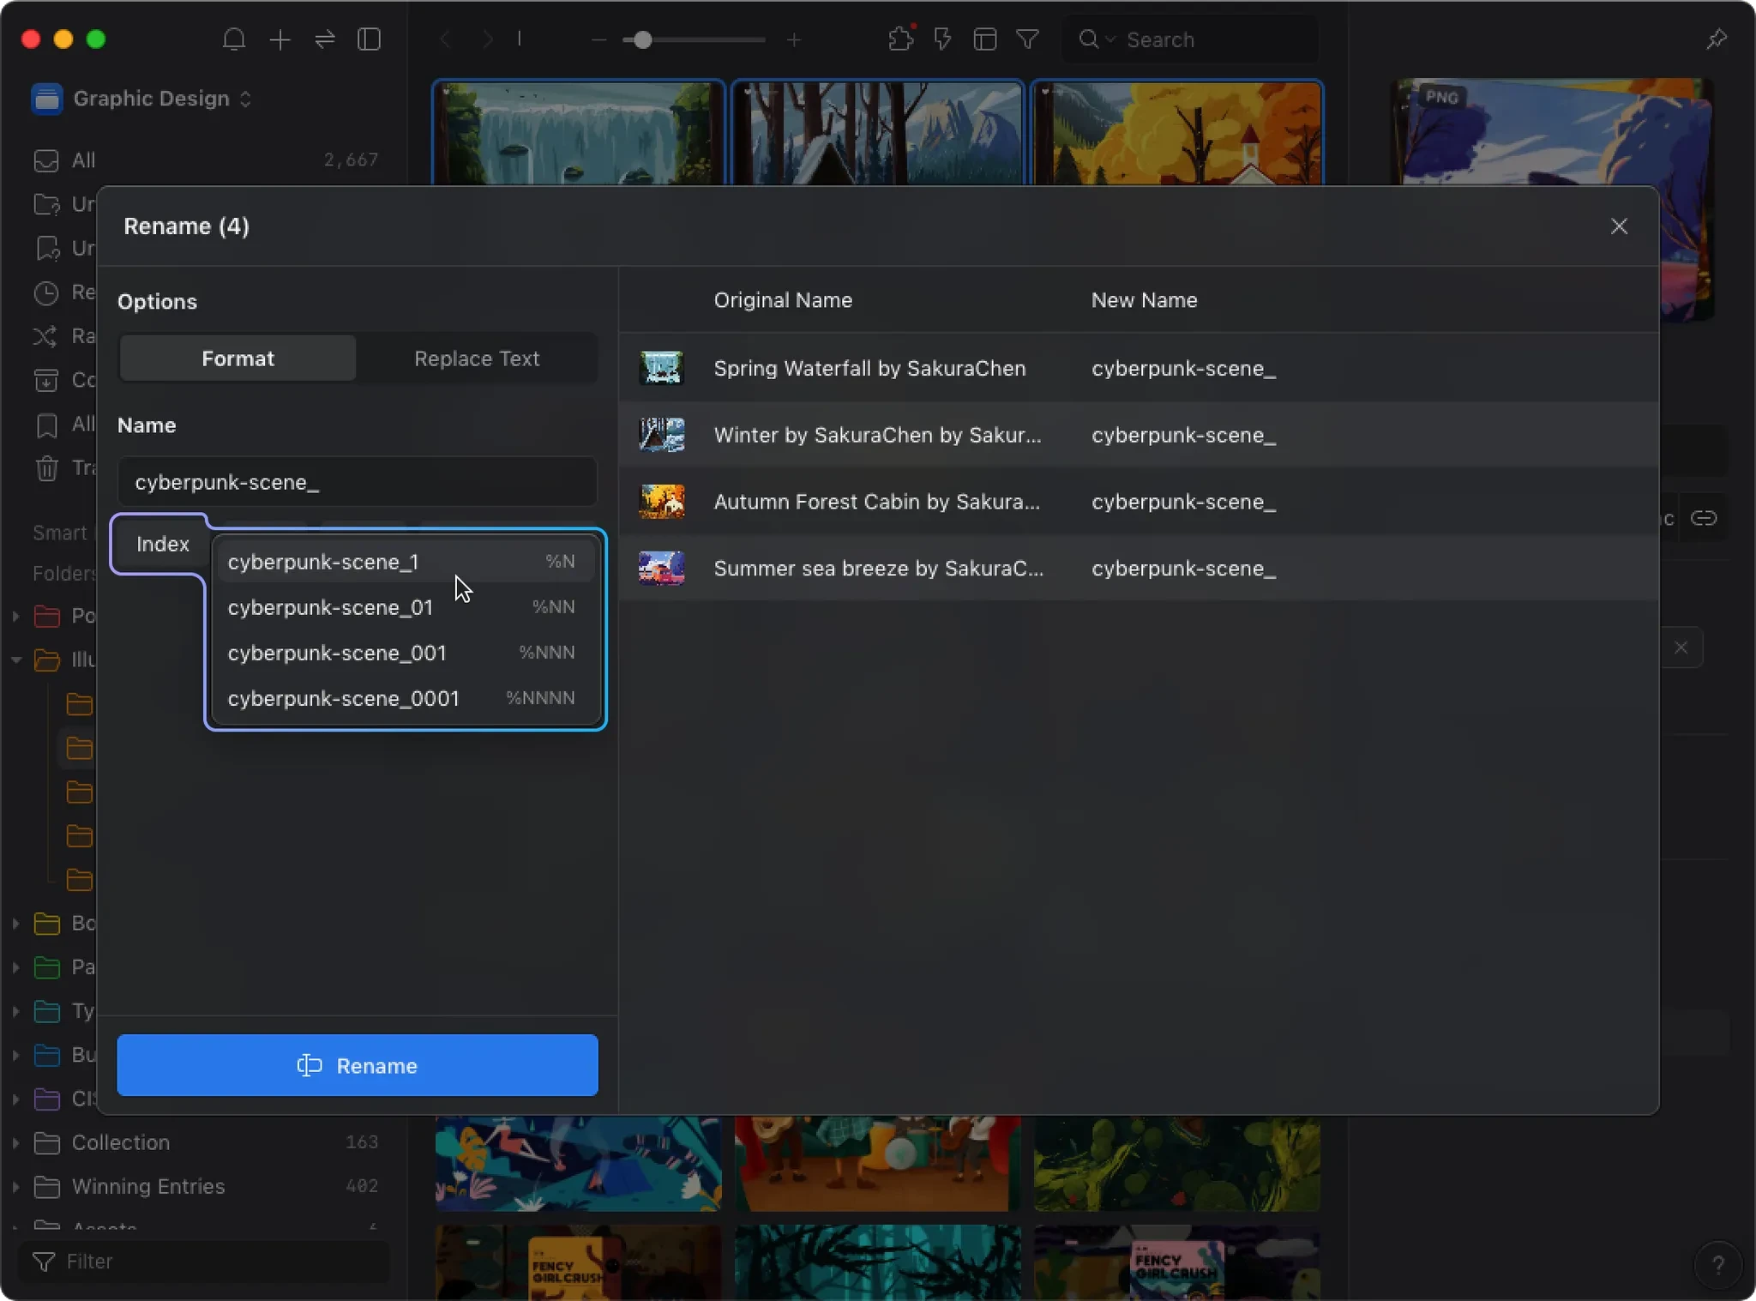Expand the Winning Entries folder arrow
This screenshot has height=1301, width=1756.
coord(15,1186)
